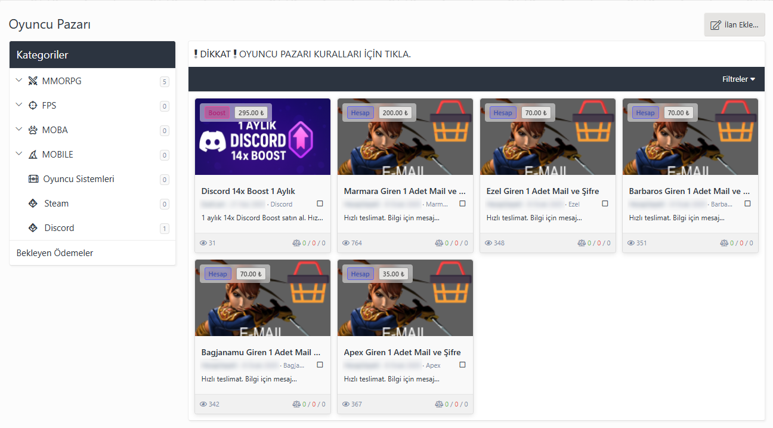Toggle checkbox on Bagjanamu Giren card
Viewport: 773px width, 428px height.
coord(320,365)
